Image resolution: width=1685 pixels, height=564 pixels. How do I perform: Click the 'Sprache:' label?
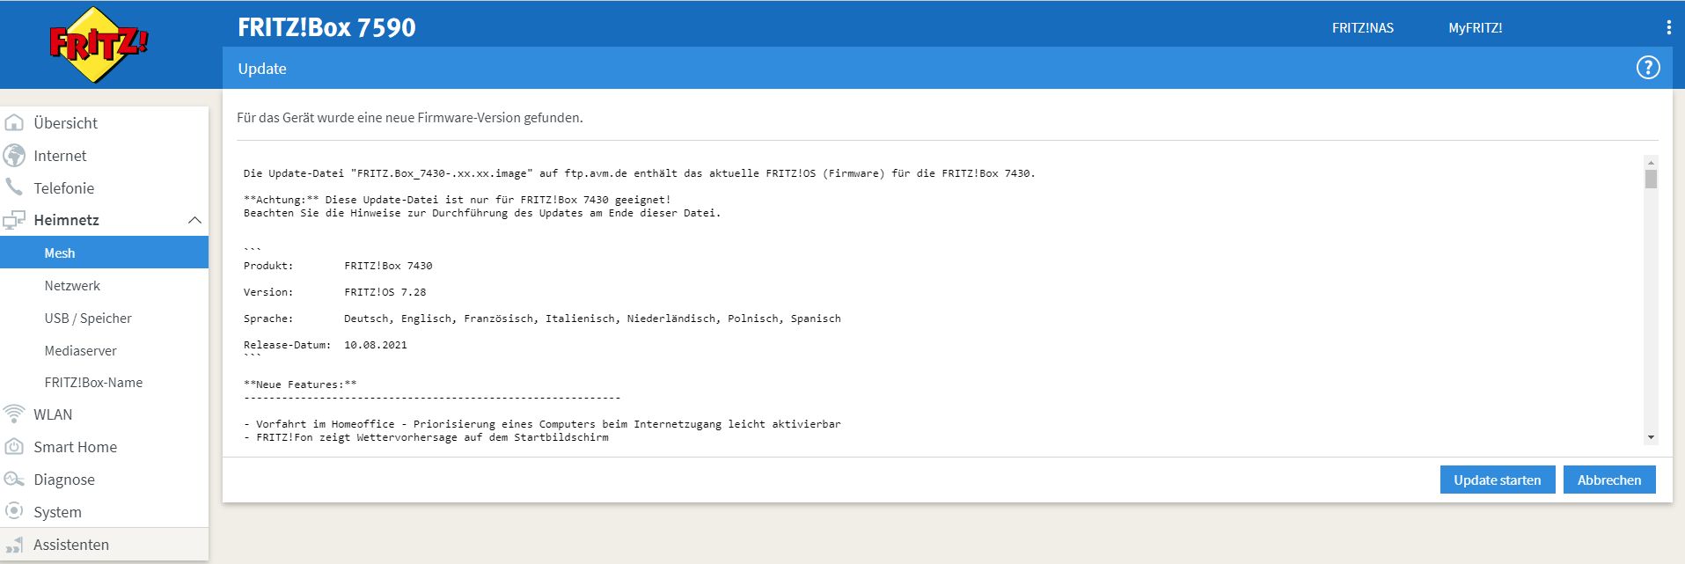pos(268,319)
